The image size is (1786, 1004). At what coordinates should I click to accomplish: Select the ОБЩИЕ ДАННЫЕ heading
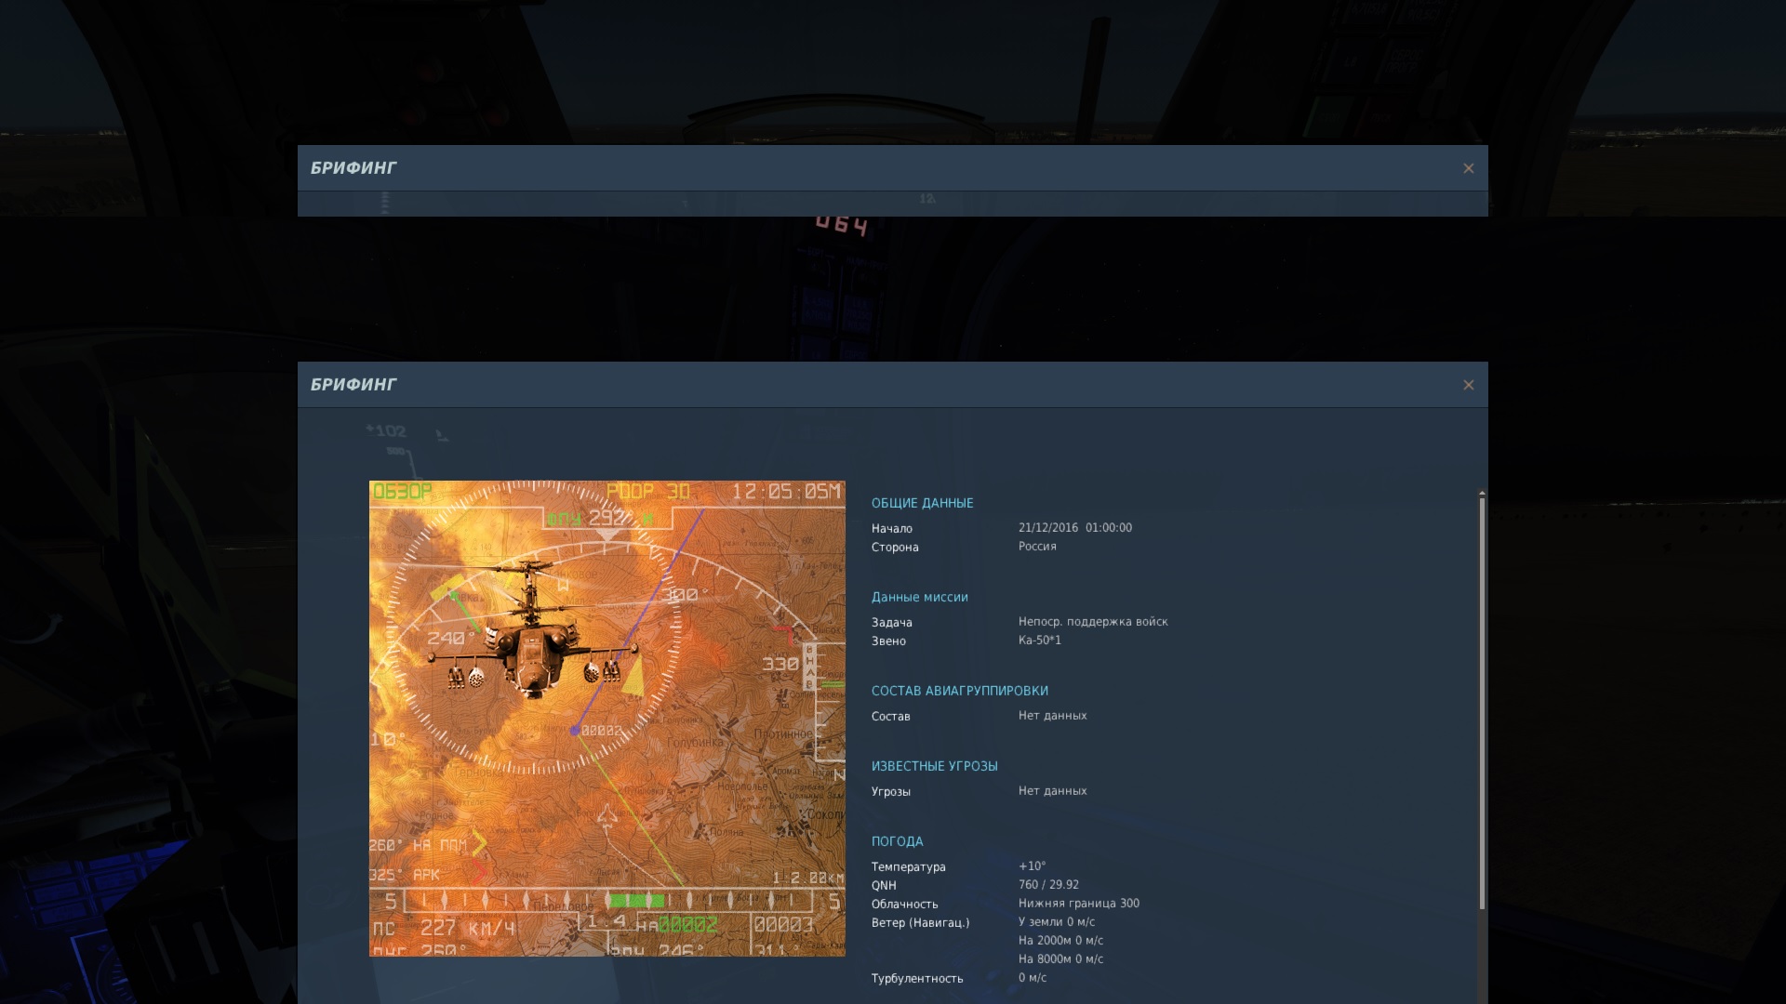point(922,503)
